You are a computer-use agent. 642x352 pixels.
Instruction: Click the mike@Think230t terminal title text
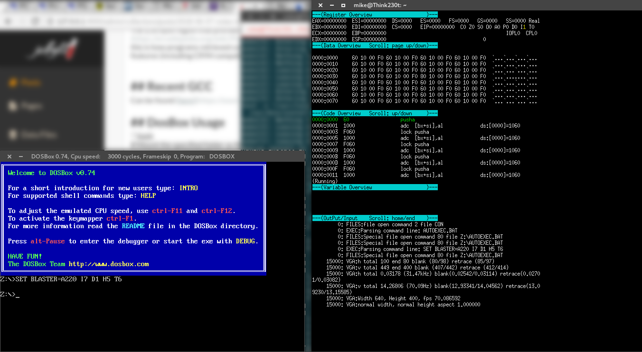pos(380,5)
